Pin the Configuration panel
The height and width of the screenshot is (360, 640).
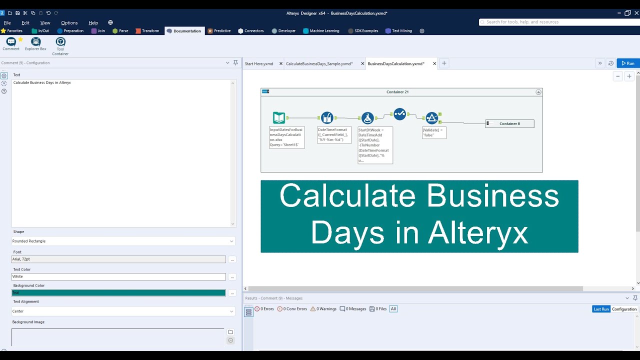235,63
